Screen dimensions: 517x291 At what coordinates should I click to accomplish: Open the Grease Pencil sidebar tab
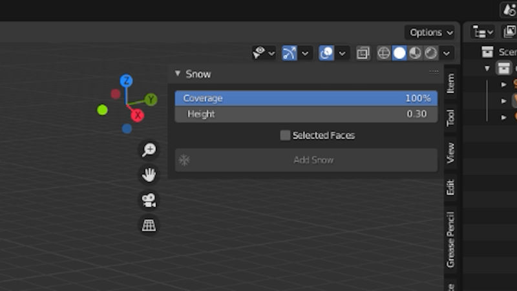450,239
